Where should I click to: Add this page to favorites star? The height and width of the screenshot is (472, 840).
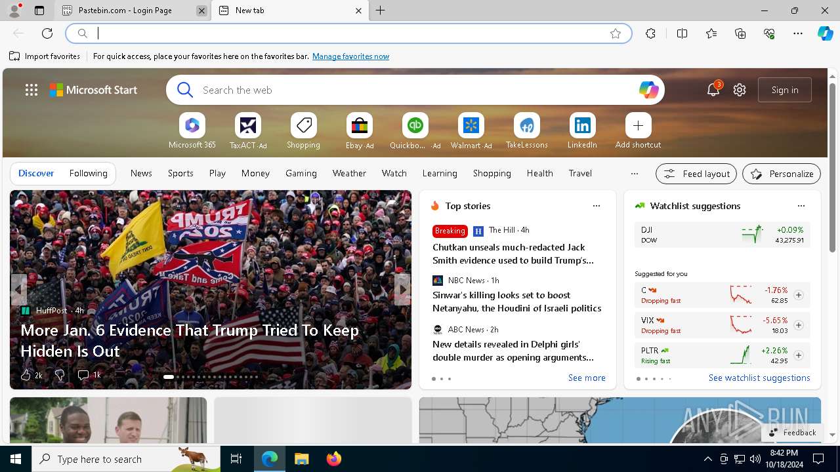click(615, 33)
